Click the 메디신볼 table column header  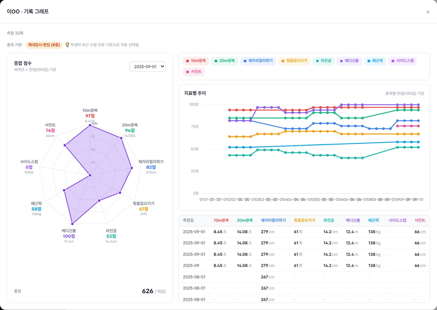(x=353, y=220)
